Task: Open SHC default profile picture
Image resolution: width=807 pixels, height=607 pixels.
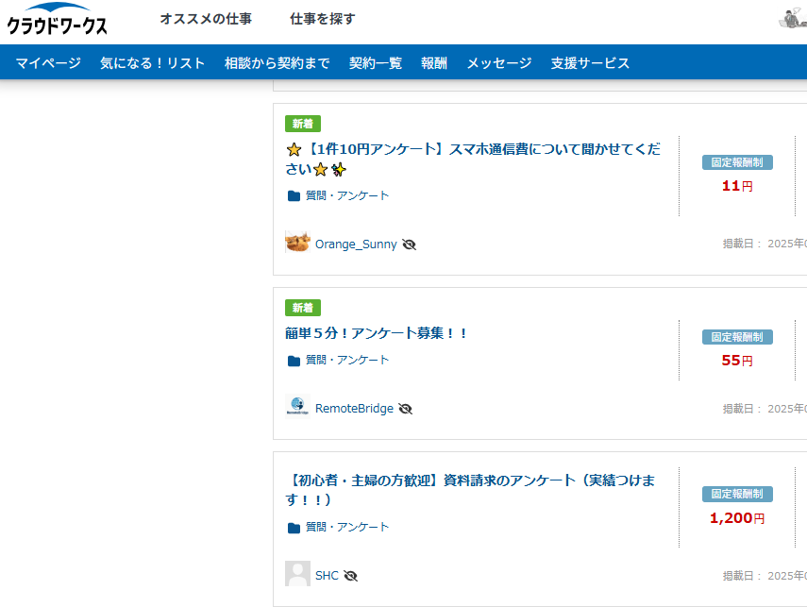Action: pyautogui.click(x=297, y=574)
